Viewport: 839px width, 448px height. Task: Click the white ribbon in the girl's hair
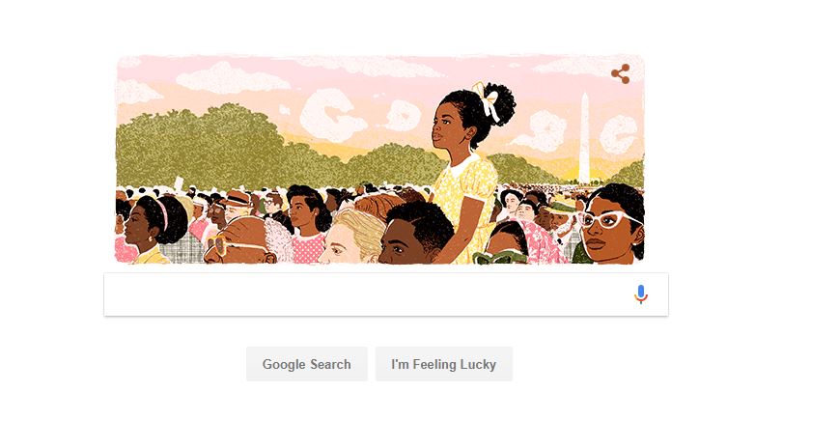(x=488, y=100)
